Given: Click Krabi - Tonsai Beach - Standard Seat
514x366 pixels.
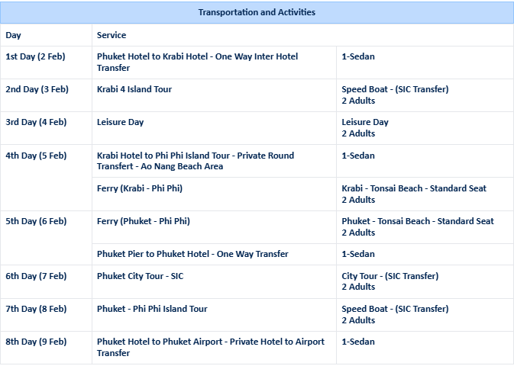Looking at the screenshot, I should click(414, 188).
